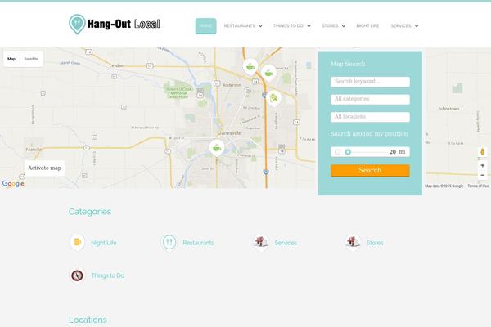Expand the Services dropdown arrow
The image size is (491, 327).
pyautogui.click(x=417, y=26)
